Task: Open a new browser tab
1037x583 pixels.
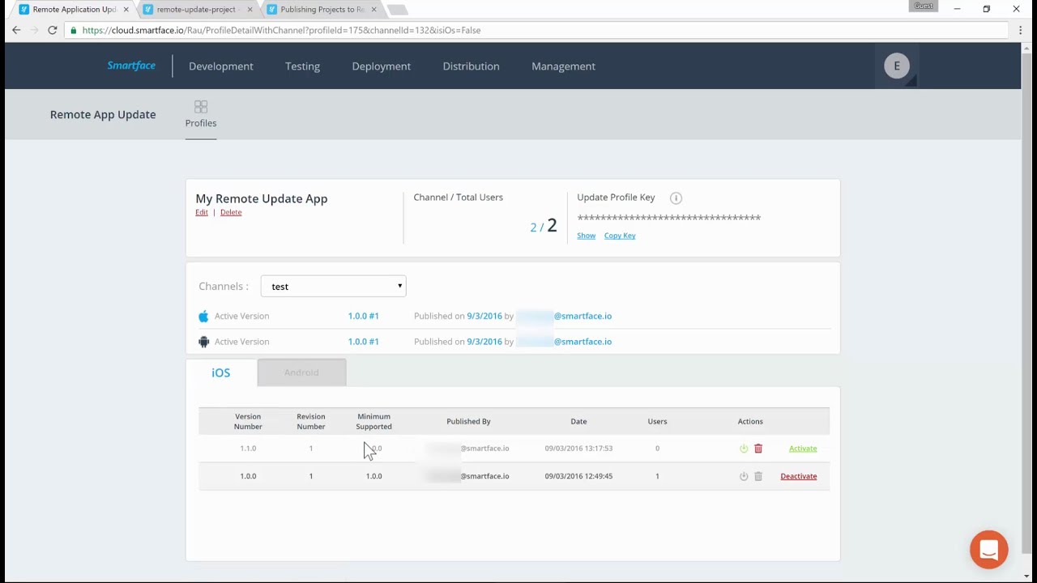Action: pos(397,10)
